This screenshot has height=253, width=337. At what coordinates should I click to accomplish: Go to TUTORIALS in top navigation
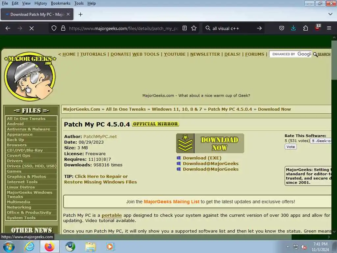pos(93,54)
